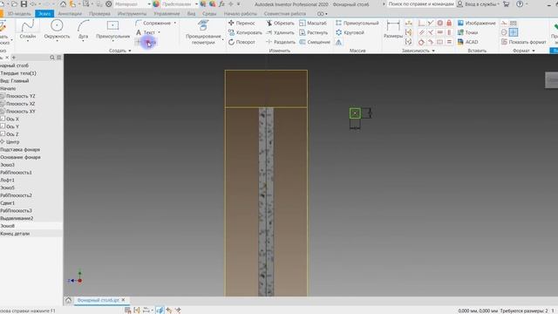Image resolution: width=558 pixels, height=314 pixels.
Task: Select the Arc (Дуга) tool
Action: [x=84, y=30]
